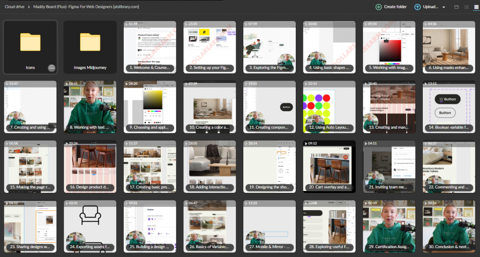Open video 6. Using masks enhan...

449,47
